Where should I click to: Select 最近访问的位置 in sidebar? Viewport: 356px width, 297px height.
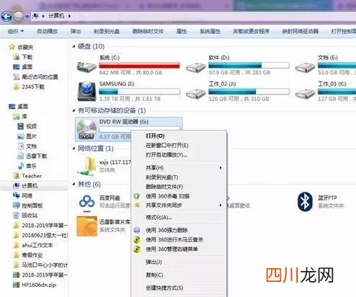pos(35,76)
